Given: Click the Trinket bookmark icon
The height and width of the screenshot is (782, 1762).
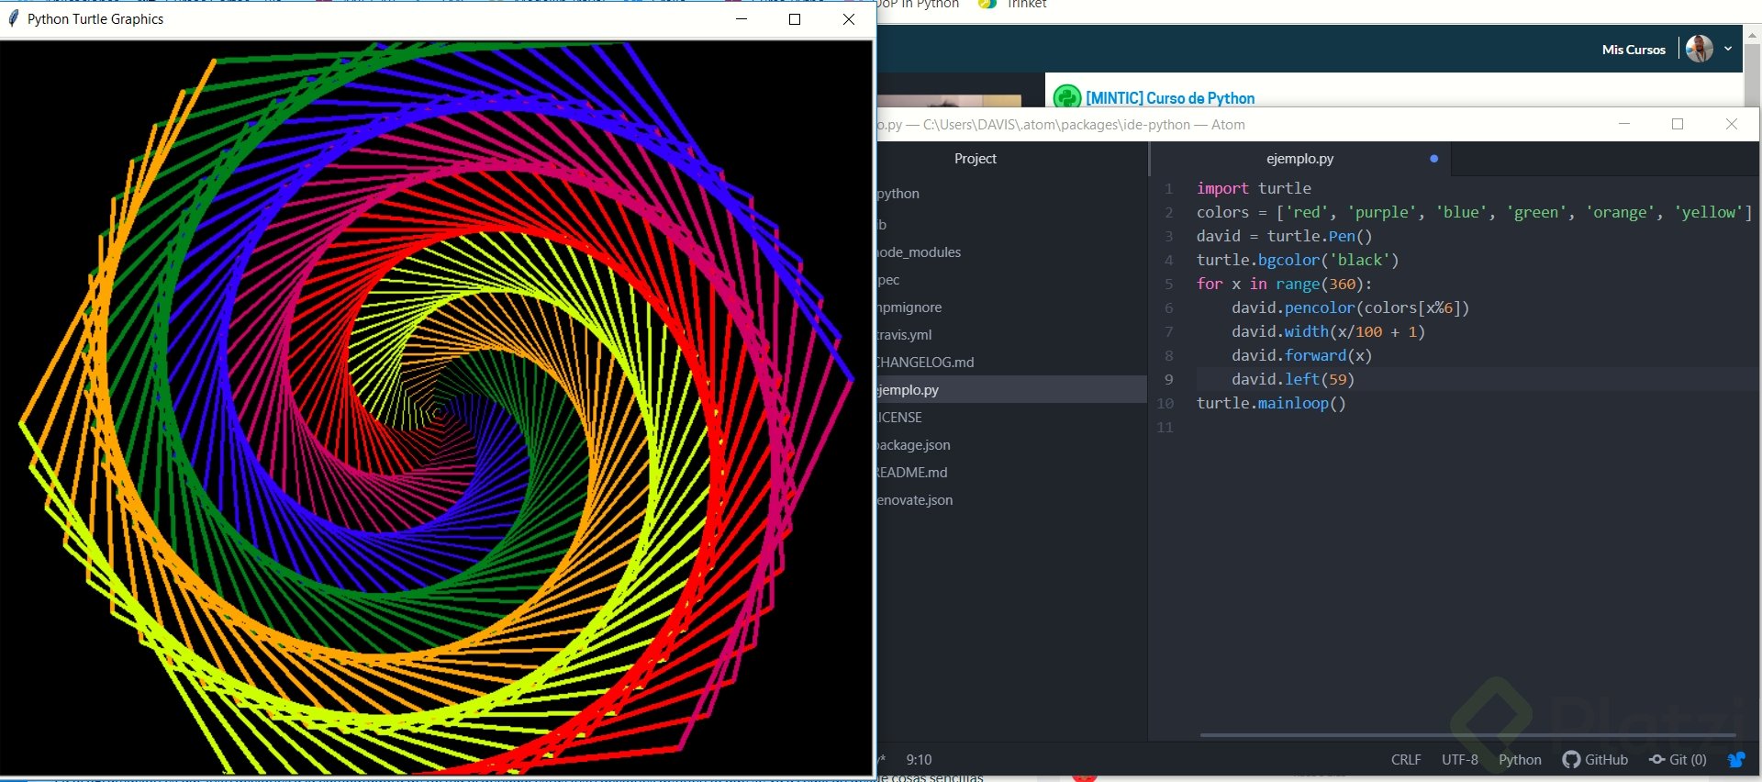Looking at the screenshot, I should (987, 5).
